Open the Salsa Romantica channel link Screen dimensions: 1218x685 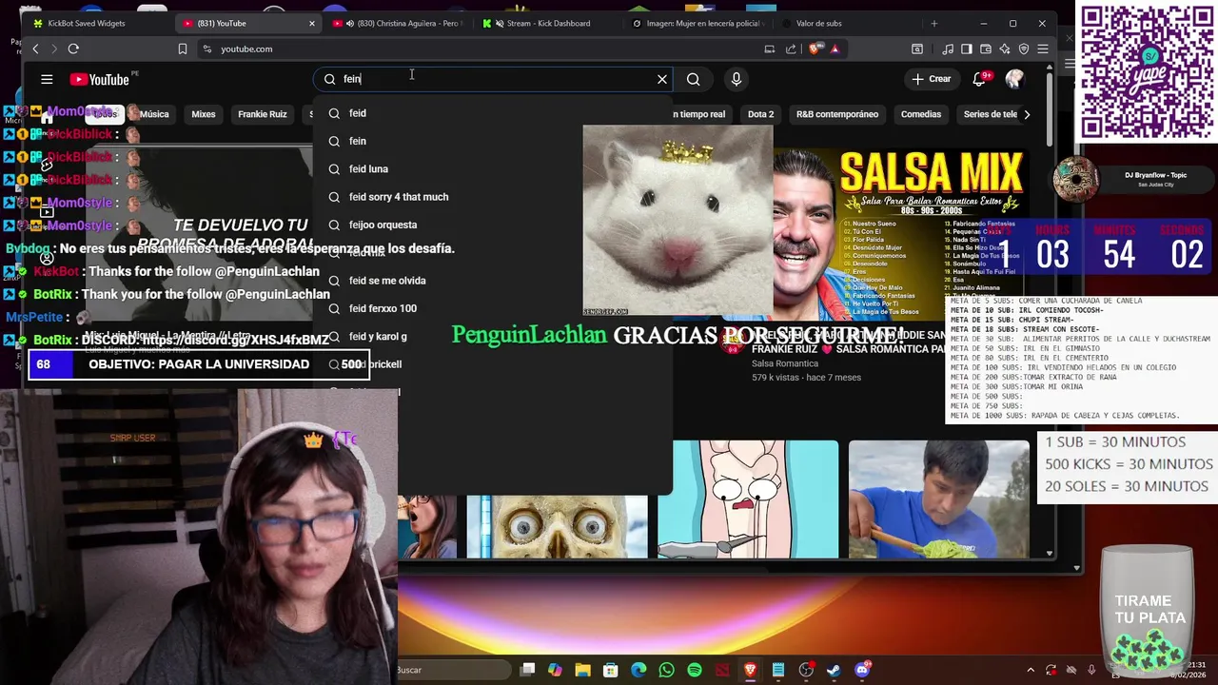(x=785, y=363)
